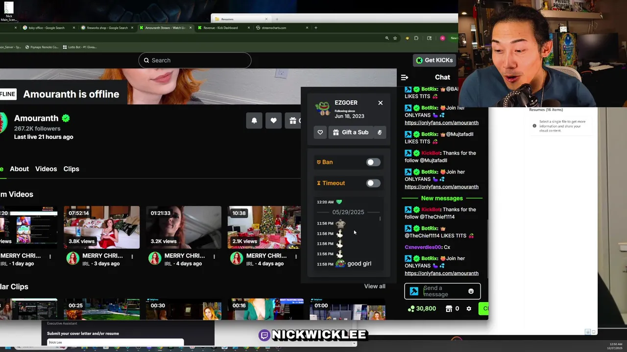
Task: Click the channel follow heart icon
Action: click(273, 121)
